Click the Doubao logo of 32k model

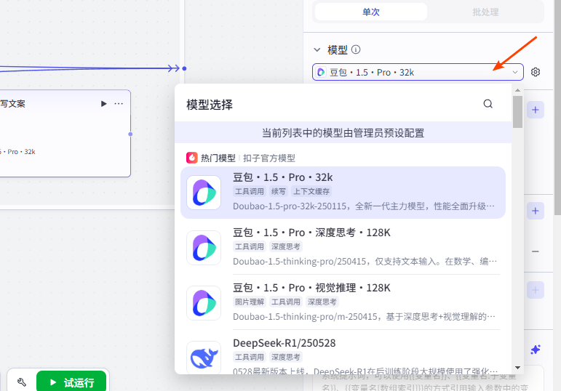point(204,193)
